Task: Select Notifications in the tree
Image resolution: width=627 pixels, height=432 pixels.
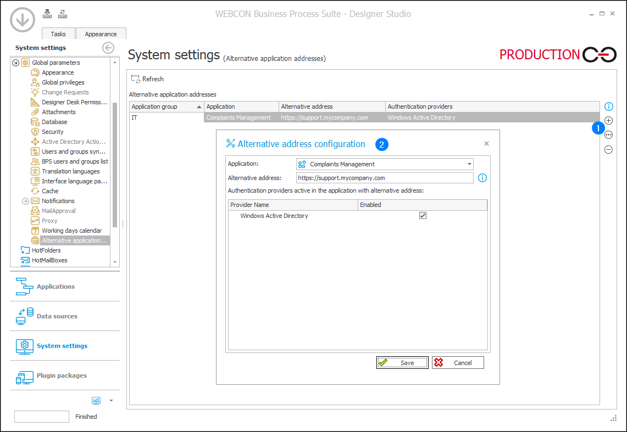Action: pyautogui.click(x=58, y=201)
